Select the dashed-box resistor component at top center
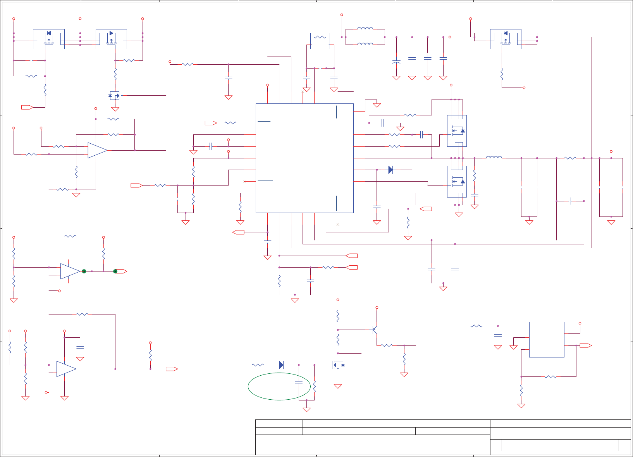This screenshot has height=457, width=633. coord(320,41)
